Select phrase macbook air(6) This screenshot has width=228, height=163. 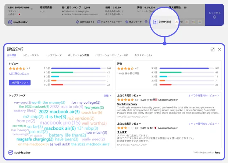pos(60,128)
